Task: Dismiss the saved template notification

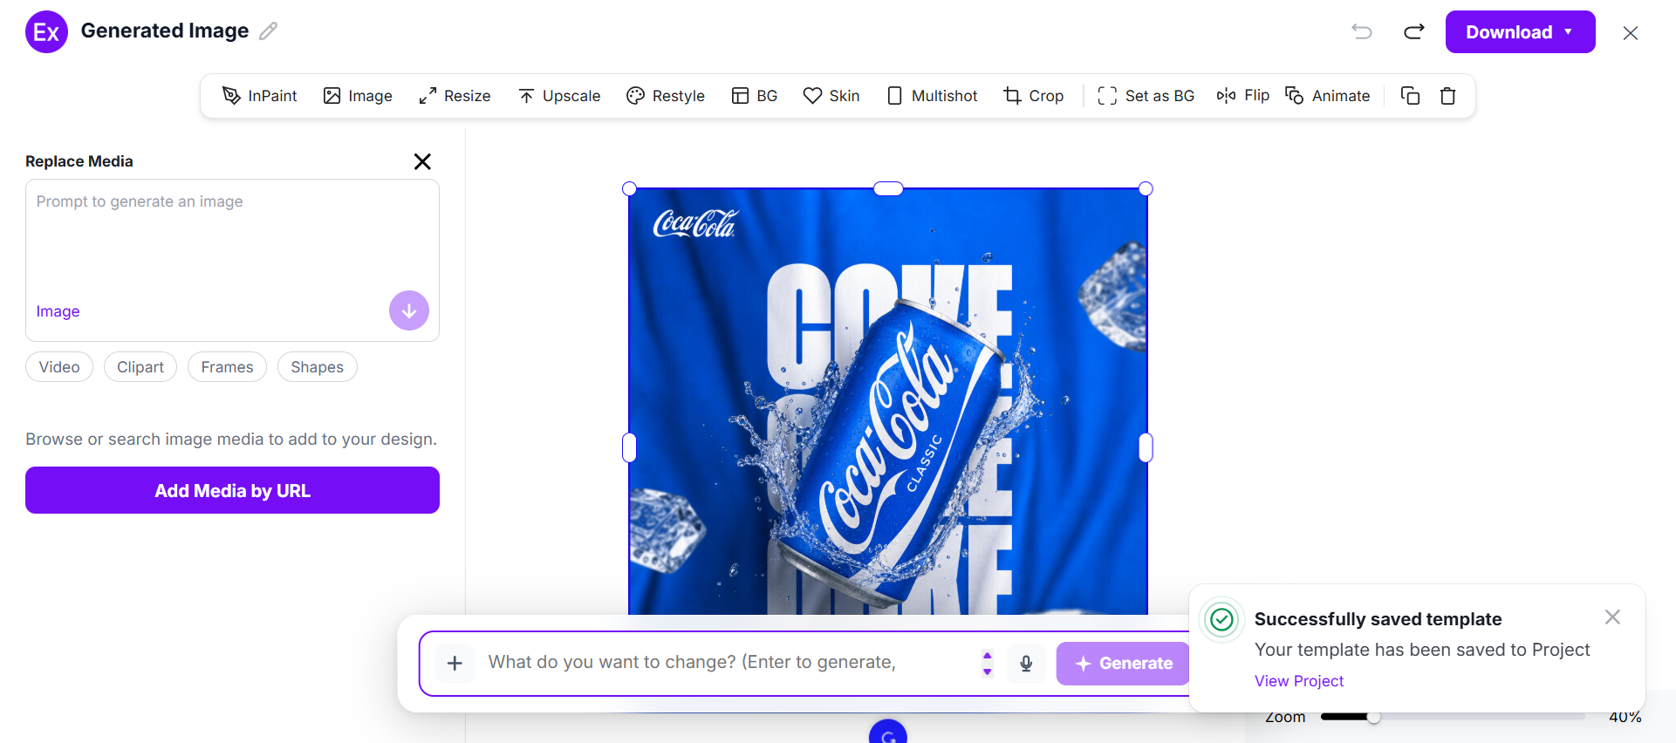Action: coord(1612,617)
